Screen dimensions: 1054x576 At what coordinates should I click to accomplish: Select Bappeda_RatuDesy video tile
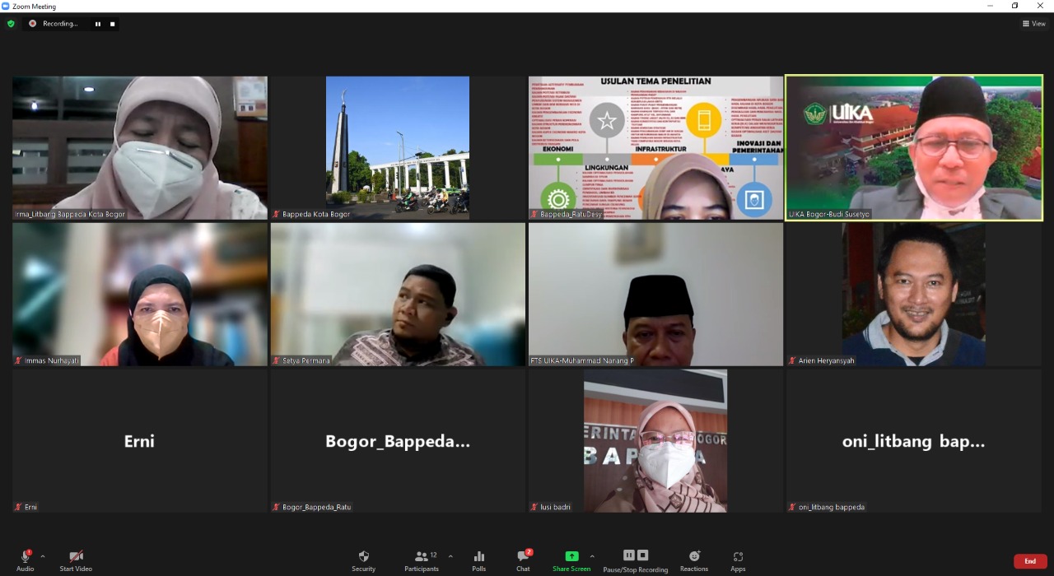[655, 148]
